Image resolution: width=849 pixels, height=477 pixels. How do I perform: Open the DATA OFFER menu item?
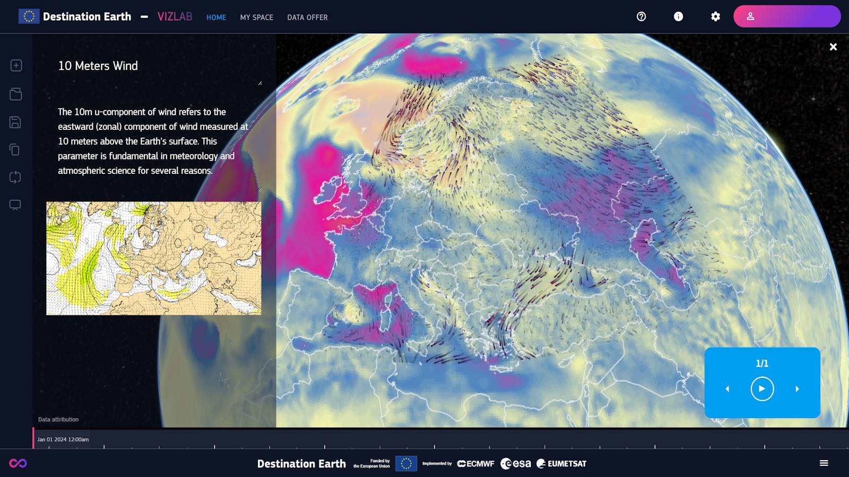pyautogui.click(x=307, y=17)
